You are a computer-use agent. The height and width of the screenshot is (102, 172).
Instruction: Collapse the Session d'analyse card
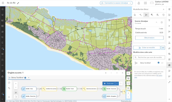point(156,22)
